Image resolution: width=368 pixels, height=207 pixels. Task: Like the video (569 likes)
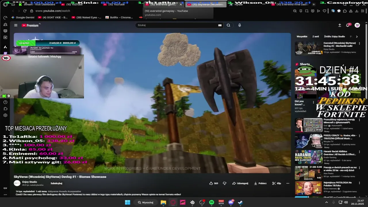(x=214, y=183)
